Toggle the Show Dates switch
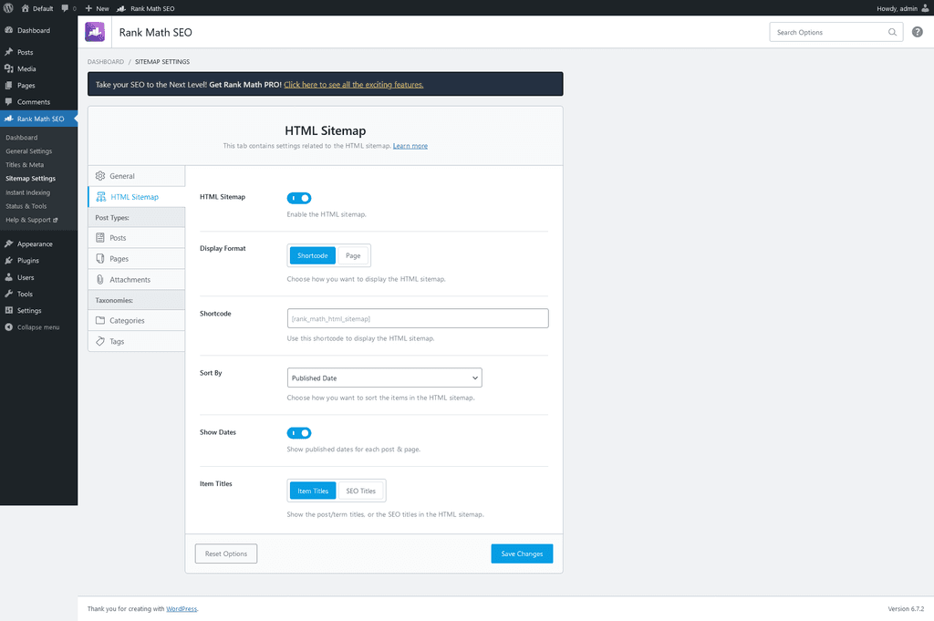 [299, 433]
